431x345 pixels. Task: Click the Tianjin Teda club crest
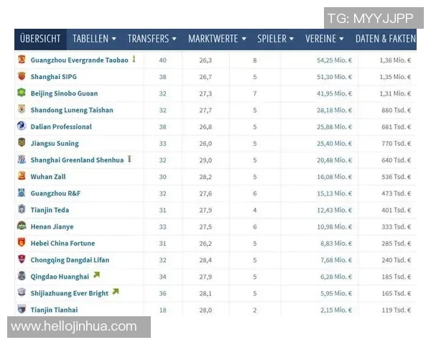point(22,209)
